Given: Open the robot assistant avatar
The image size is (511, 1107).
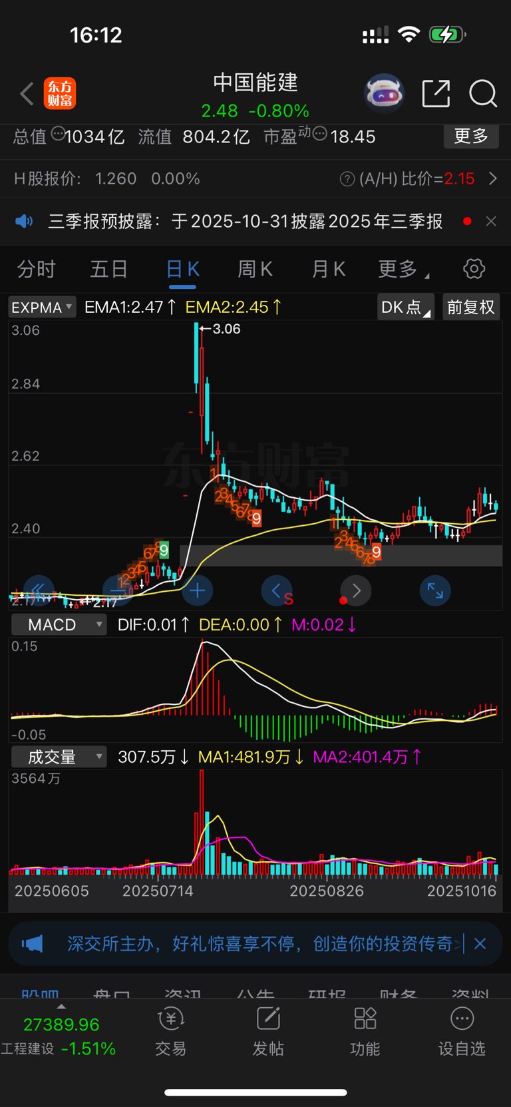Looking at the screenshot, I should click(x=384, y=94).
